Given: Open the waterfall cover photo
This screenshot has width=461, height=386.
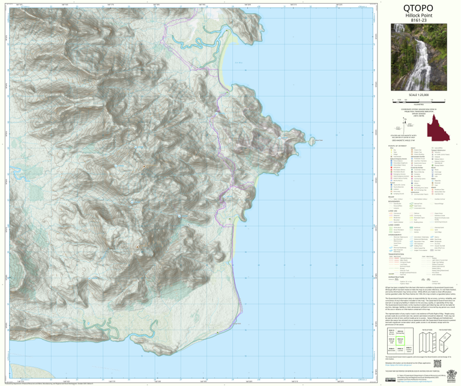Looking at the screenshot, I should 418,57.
